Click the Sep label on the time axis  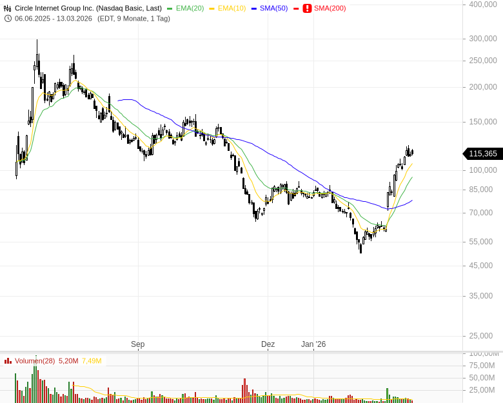[x=137, y=344]
